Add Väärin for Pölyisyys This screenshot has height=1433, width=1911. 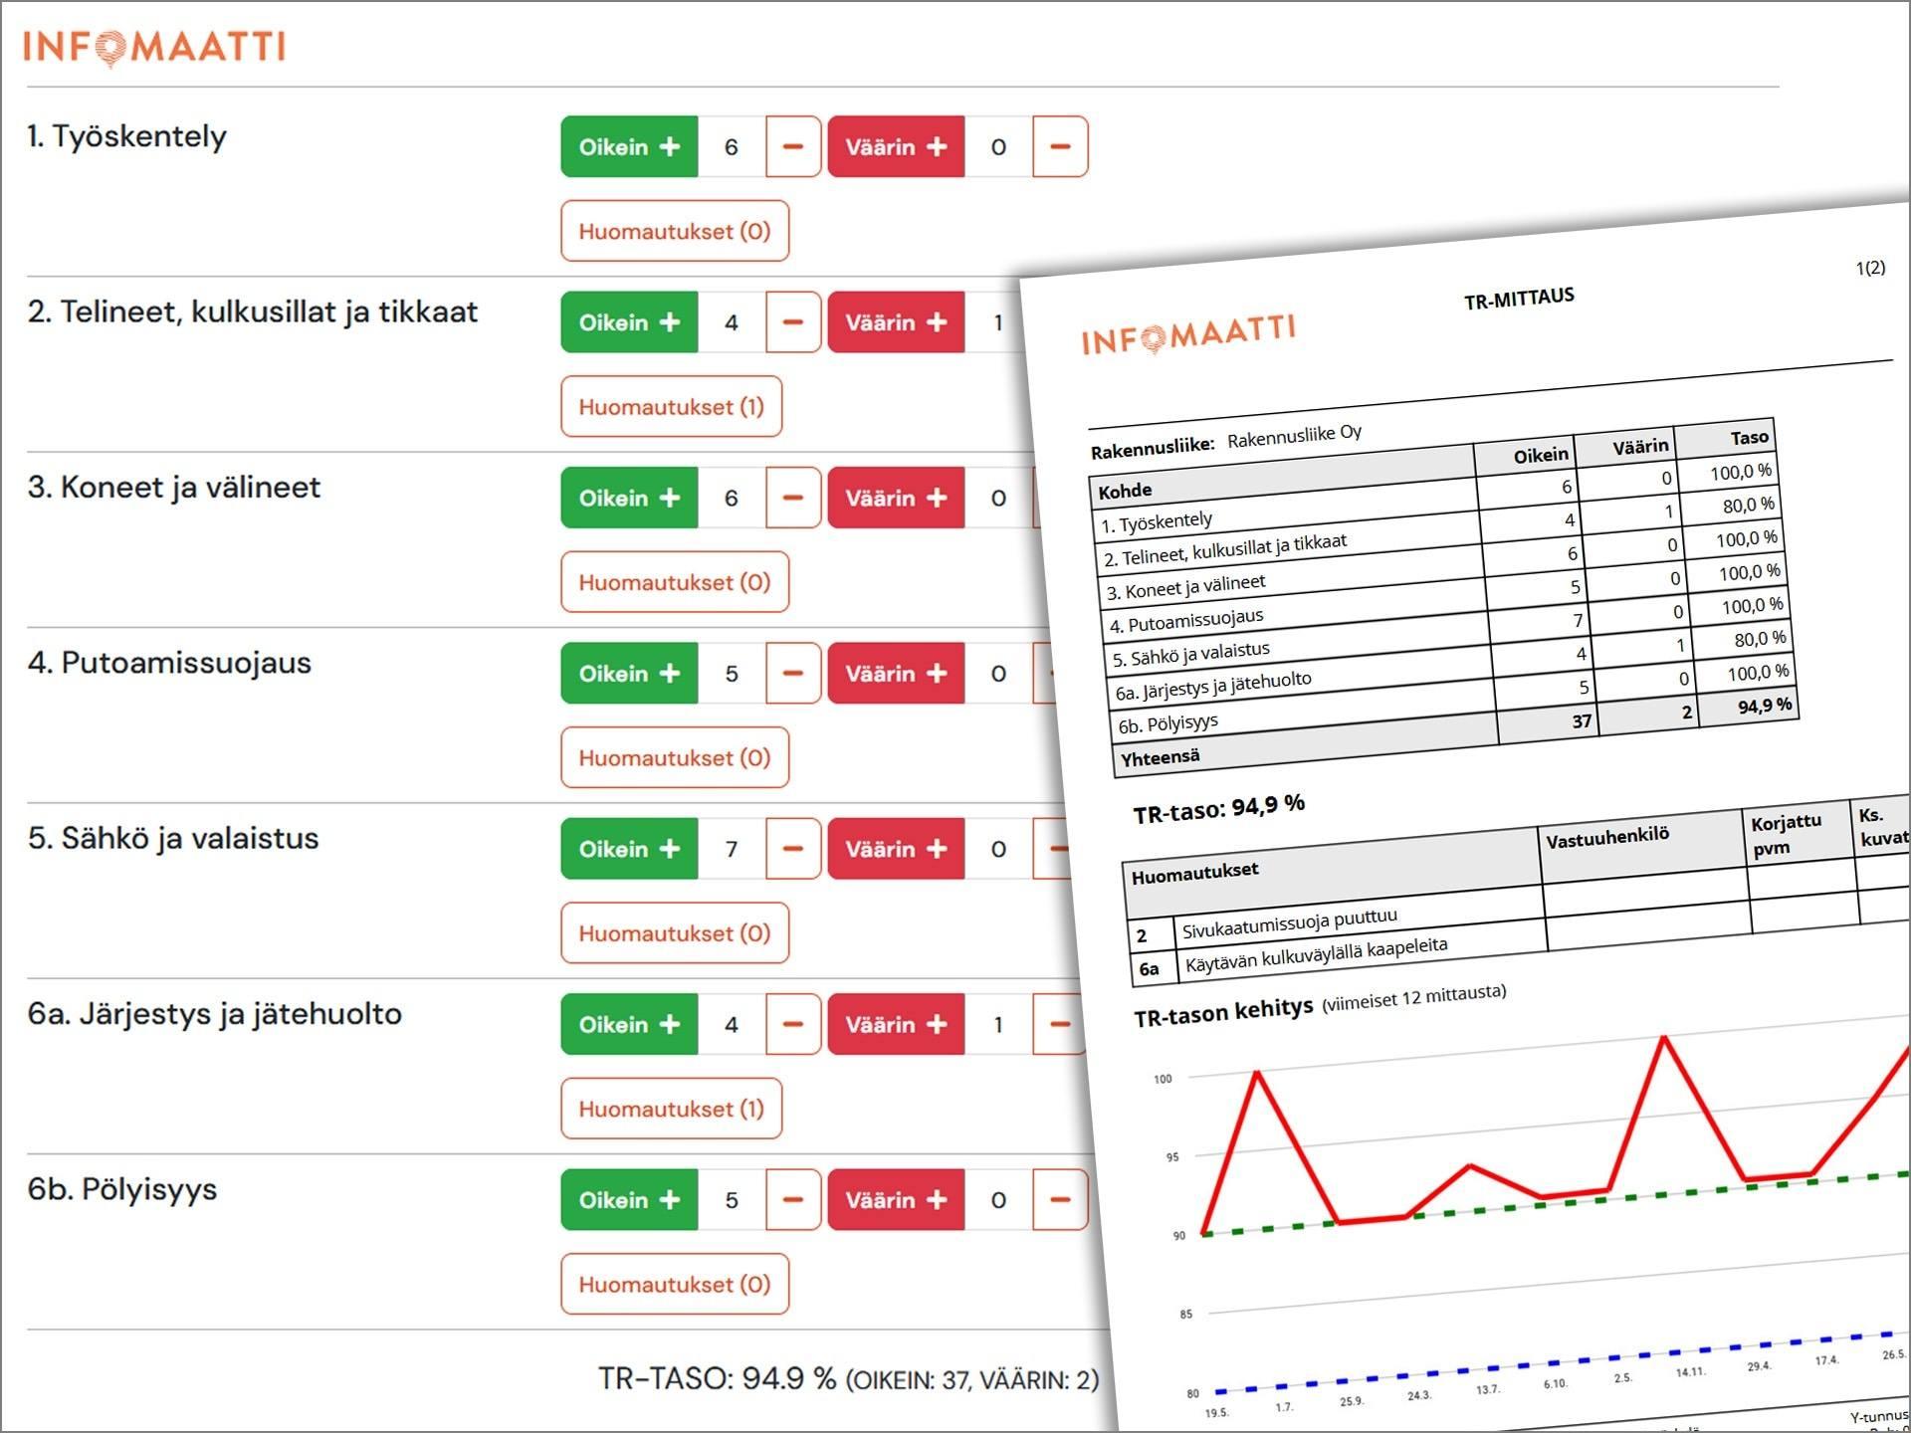[896, 1200]
